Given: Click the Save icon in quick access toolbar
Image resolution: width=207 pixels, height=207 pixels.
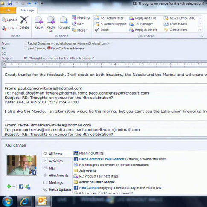Looking at the screenshot, I should click(x=10, y=3).
